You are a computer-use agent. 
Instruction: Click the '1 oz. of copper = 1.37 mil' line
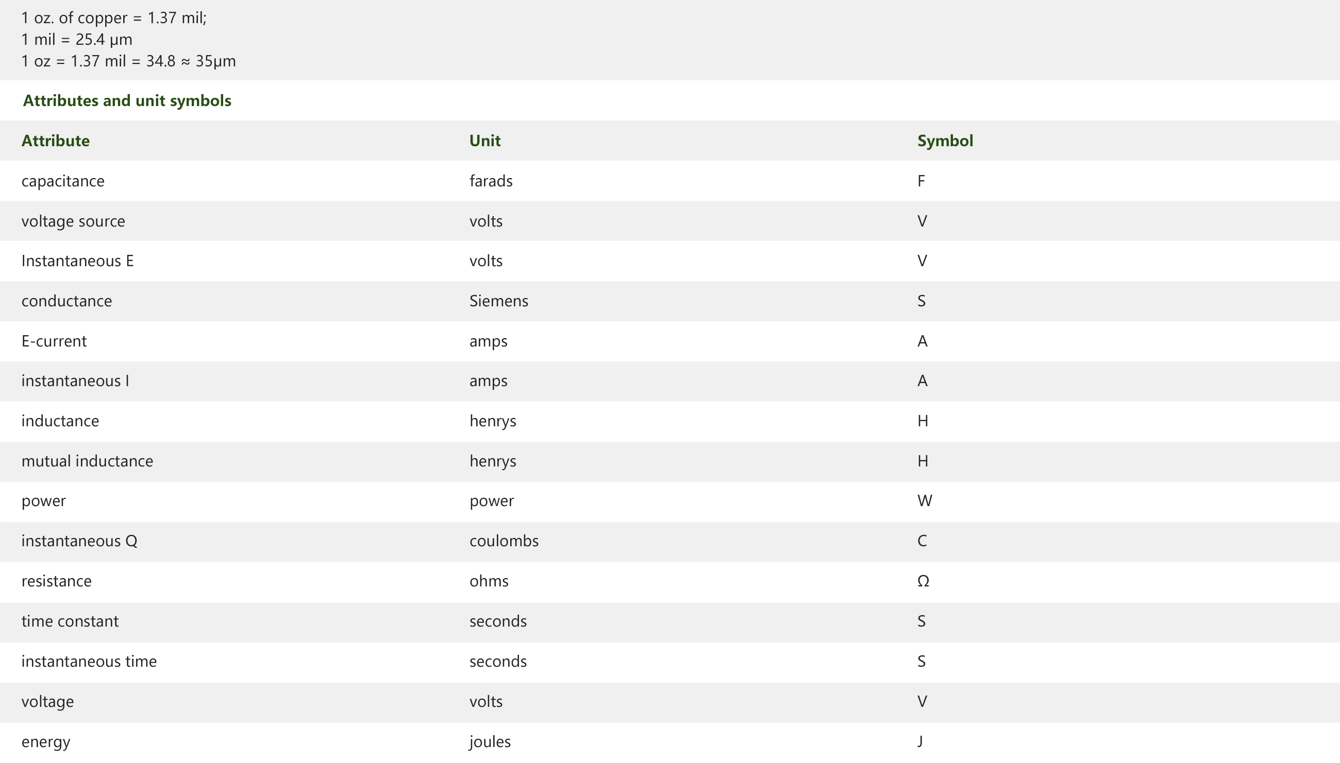pyautogui.click(x=114, y=18)
